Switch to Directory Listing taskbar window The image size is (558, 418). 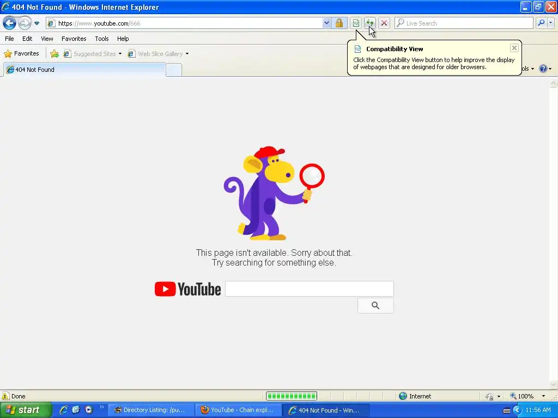(x=151, y=410)
